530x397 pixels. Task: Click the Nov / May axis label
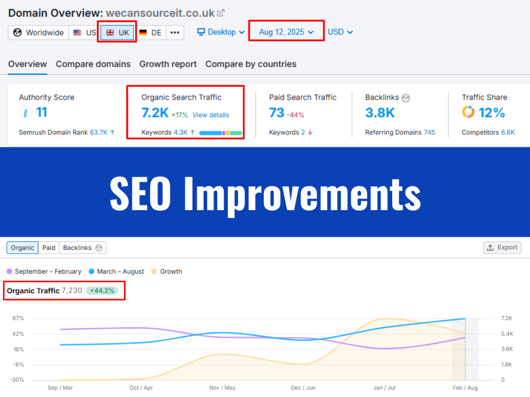pyautogui.click(x=222, y=387)
